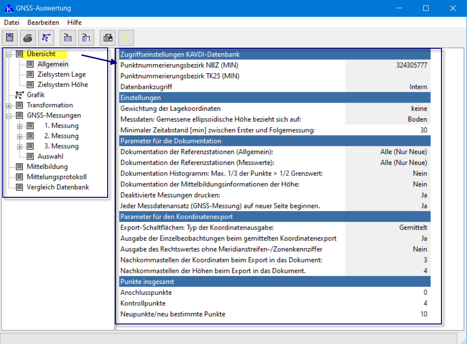Open the Hilfe menu

pyautogui.click(x=74, y=22)
